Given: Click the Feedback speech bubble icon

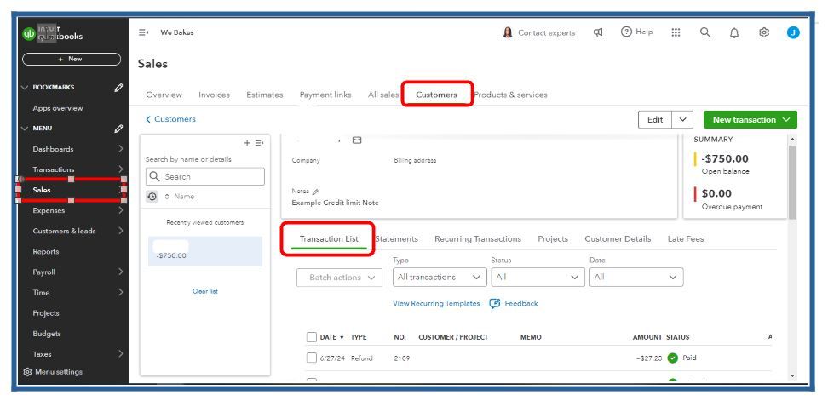Looking at the screenshot, I should (x=495, y=304).
